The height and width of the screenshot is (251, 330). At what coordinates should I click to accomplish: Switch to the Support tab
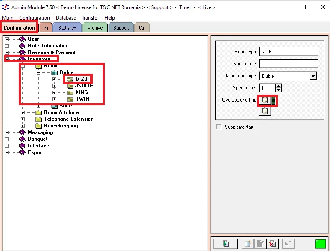pos(121,28)
